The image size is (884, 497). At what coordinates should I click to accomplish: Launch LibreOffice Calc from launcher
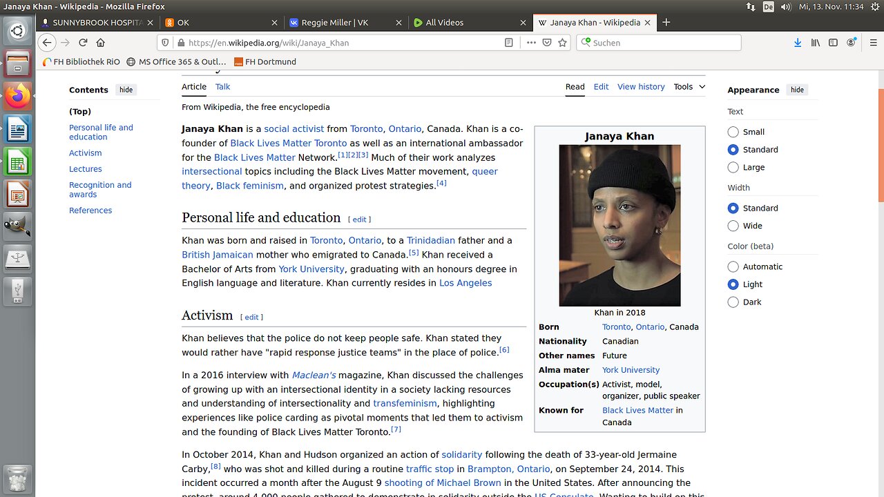click(17, 162)
